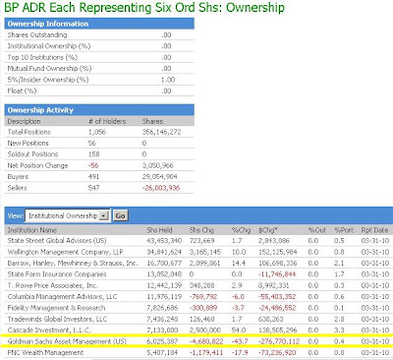Open T. Rowe Price Associates, Inc.
The height and width of the screenshot is (360, 393).
(x=52, y=285)
